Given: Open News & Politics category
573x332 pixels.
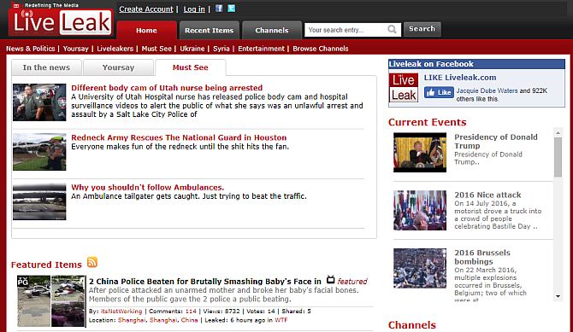Looking at the screenshot, I should click(30, 49).
